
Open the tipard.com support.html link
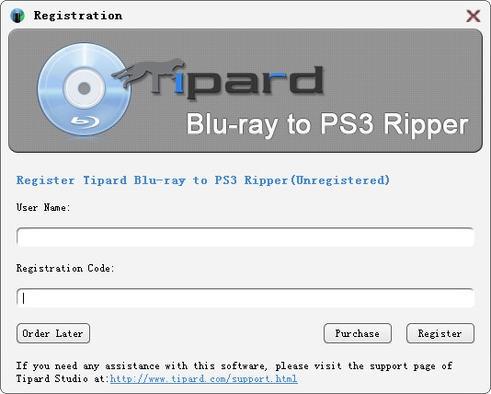[x=203, y=378]
